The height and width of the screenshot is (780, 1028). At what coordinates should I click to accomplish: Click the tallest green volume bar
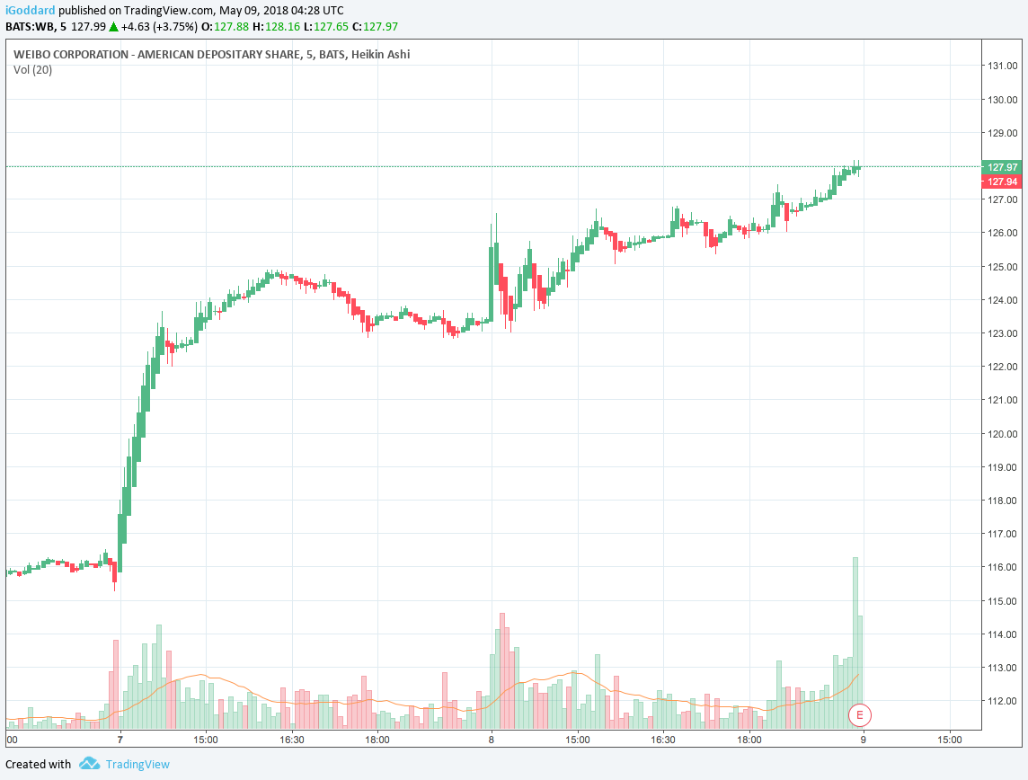[855, 643]
